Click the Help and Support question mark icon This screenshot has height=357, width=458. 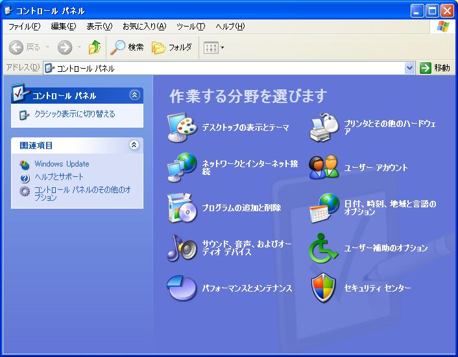25,178
